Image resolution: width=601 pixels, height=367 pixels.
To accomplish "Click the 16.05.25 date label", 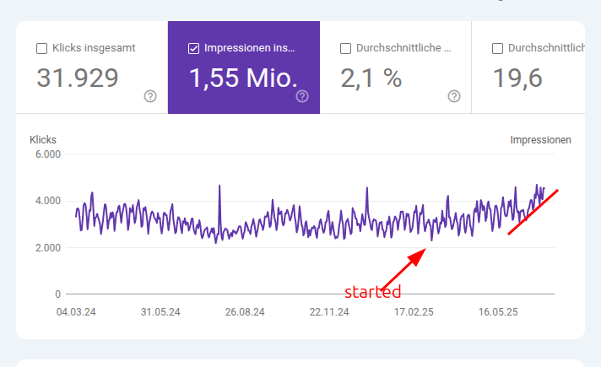I will pyautogui.click(x=498, y=312).
